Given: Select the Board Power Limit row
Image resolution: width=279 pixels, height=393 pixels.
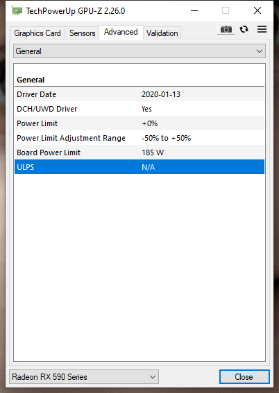Looking at the screenshot, I should click(x=139, y=152).
